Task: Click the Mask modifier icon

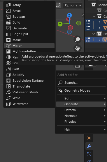Action: [x=8, y=40]
